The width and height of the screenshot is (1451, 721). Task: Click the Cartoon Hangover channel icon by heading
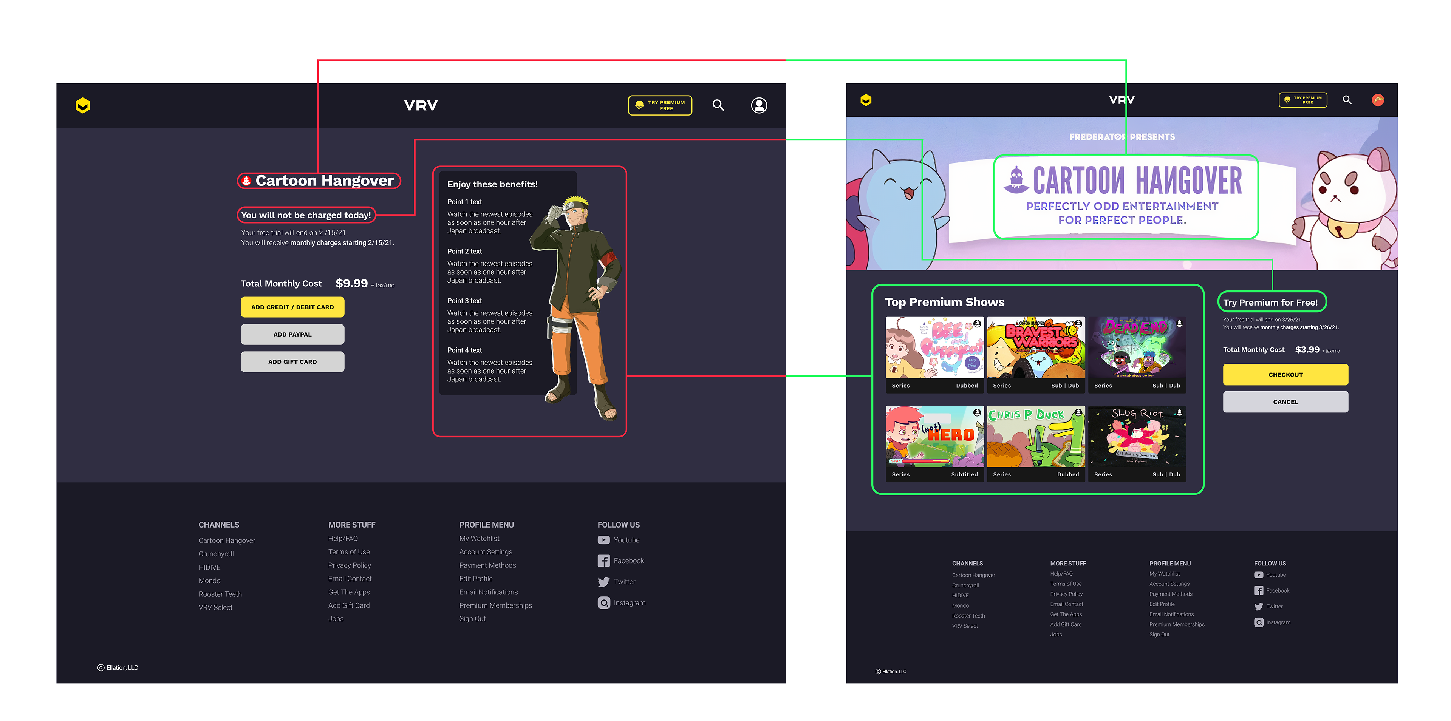pos(246,181)
